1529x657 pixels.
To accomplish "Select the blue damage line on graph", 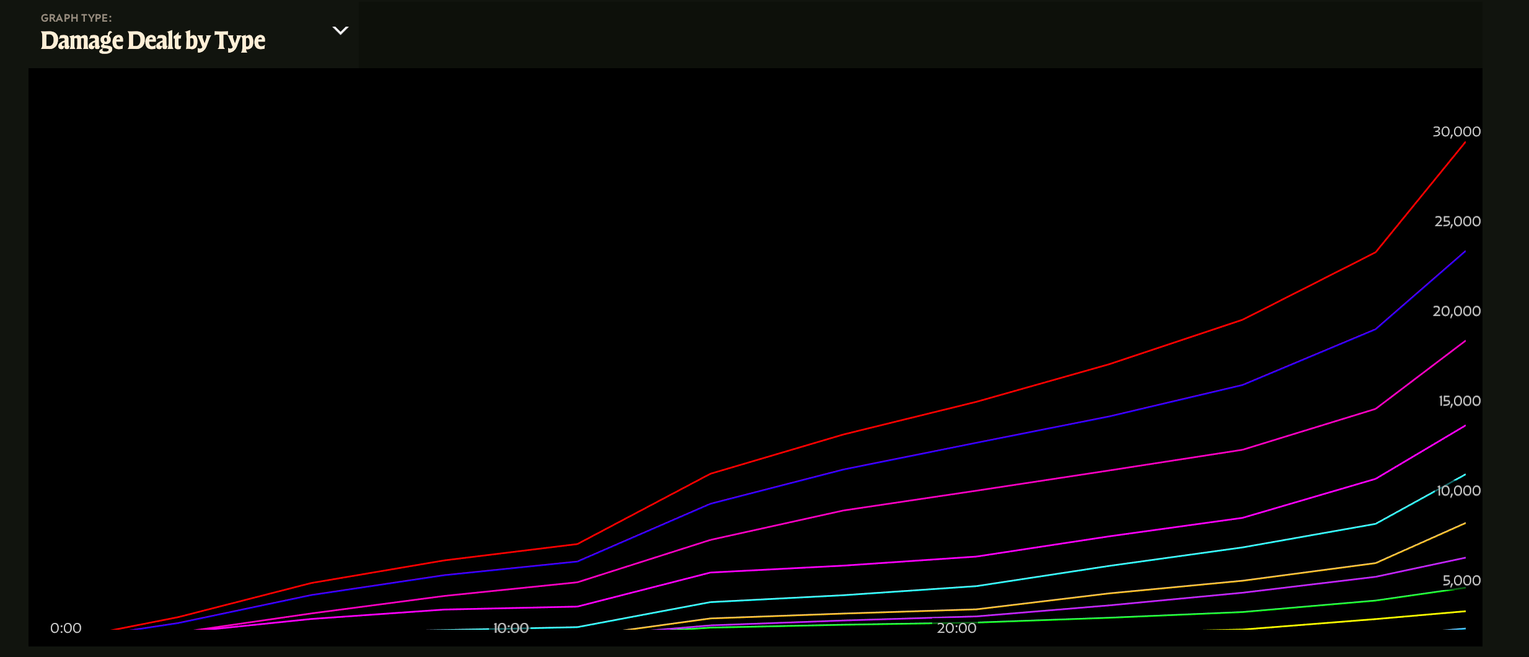I will pyautogui.click(x=843, y=469).
